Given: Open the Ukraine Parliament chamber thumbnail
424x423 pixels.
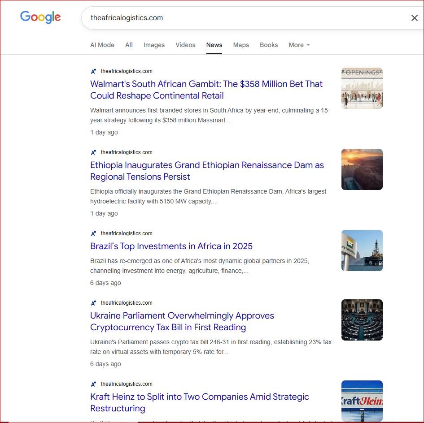Looking at the screenshot, I should click(x=362, y=320).
